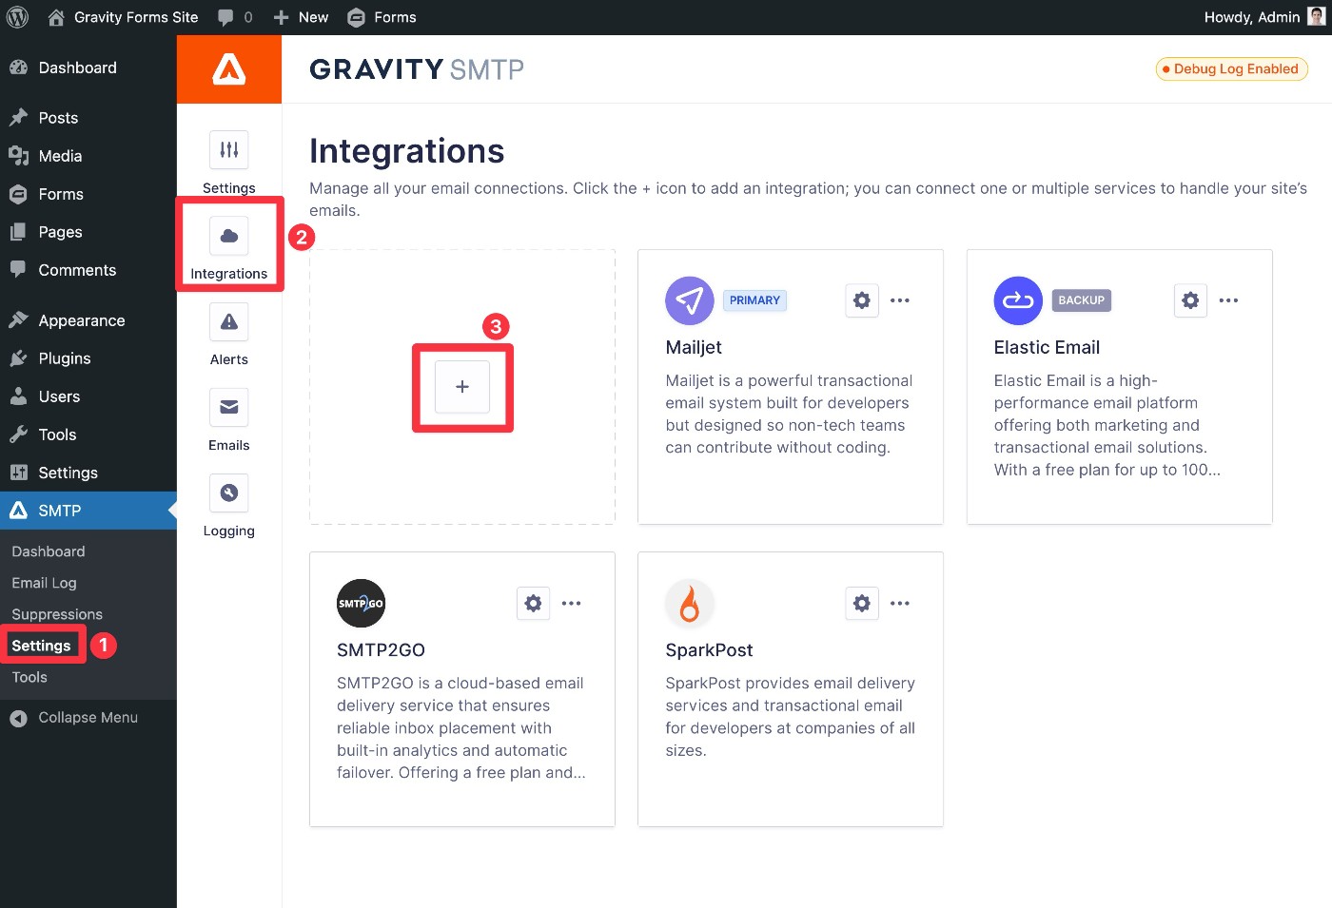The width and height of the screenshot is (1332, 908).
Task: Click the plus button to add integration
Action: click(x=462, y=387)
